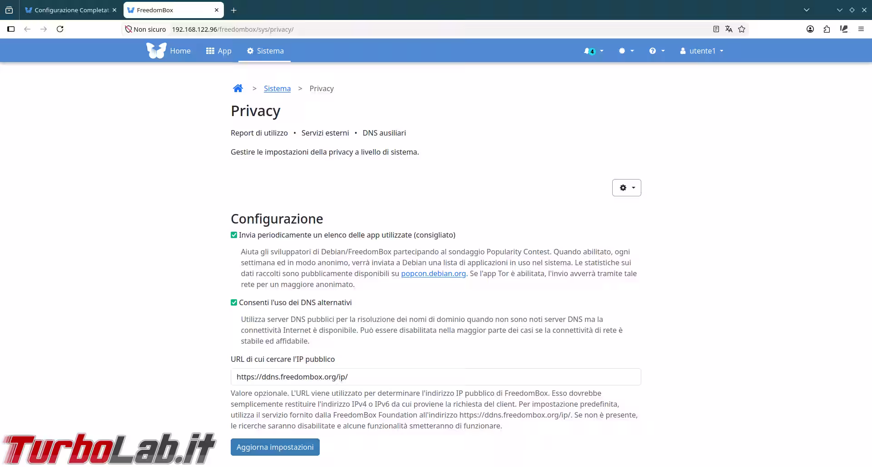Viewport: 872px width, 467px height.
Task: Open the browser account profile icon
Action: tap(810, 29)
